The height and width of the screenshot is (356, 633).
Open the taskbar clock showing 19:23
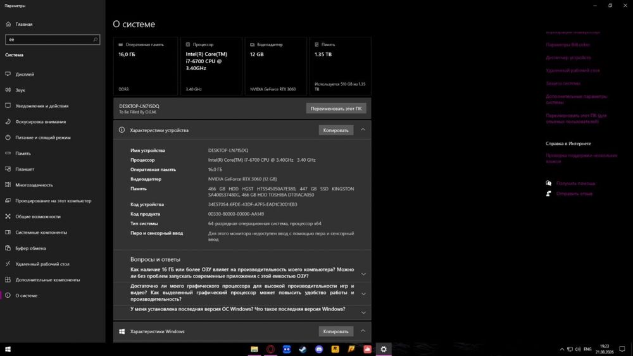click(x=605, y=349)
